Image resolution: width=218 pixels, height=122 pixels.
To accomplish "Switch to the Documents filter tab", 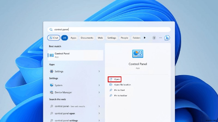I will 87,38.
